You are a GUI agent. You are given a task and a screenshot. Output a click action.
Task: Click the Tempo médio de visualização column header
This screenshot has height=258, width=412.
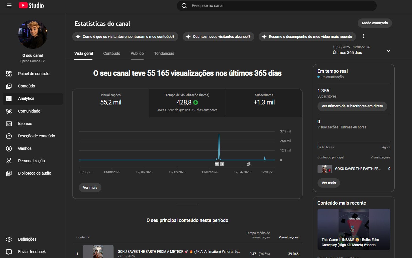258,235
